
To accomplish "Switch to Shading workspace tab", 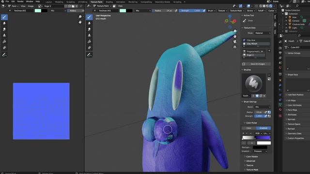I will click(109, 2).
